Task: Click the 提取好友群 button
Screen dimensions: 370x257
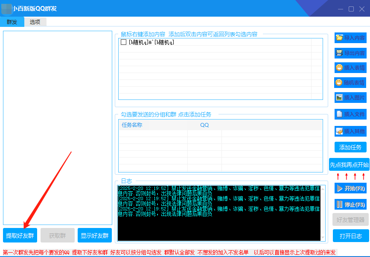Action: [20, 235]
